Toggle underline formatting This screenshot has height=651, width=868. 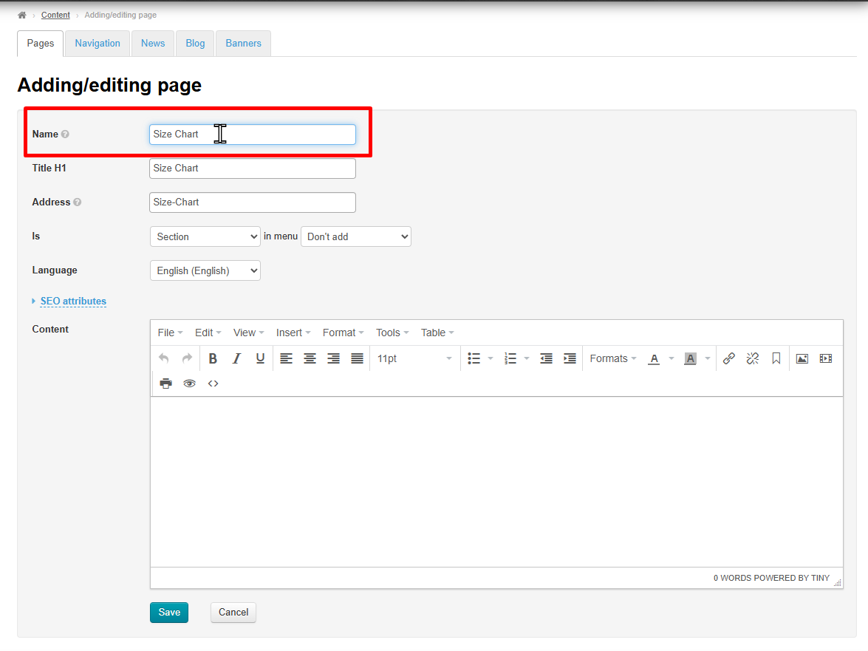(x=260, y=358)
